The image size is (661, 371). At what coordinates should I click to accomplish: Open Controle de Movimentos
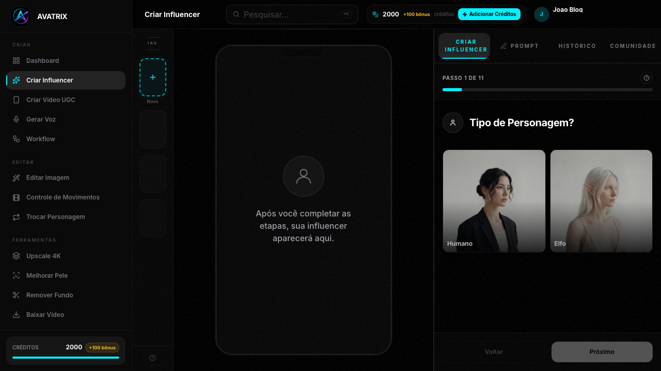tap(66, 197)
